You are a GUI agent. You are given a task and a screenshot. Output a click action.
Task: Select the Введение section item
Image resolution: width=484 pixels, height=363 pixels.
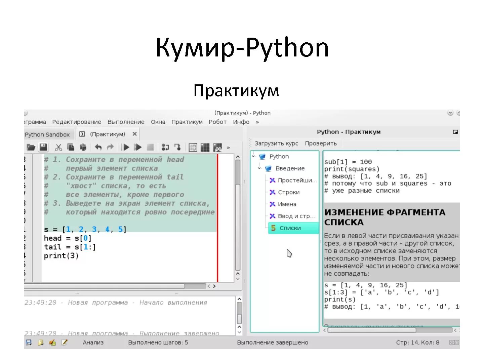(290, 168)
